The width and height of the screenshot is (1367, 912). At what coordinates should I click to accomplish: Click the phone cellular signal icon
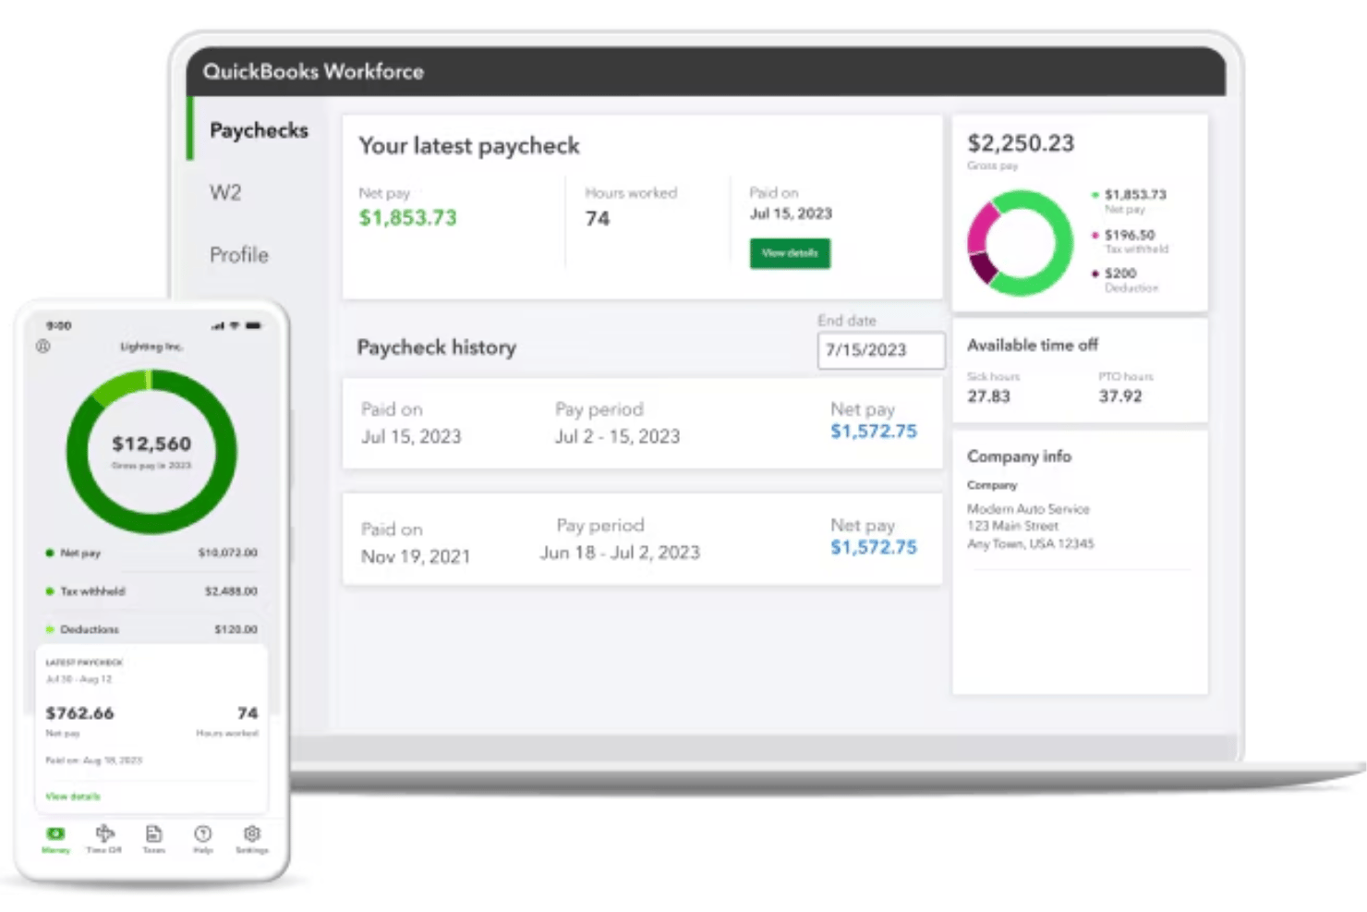click(x=218, y=325)
